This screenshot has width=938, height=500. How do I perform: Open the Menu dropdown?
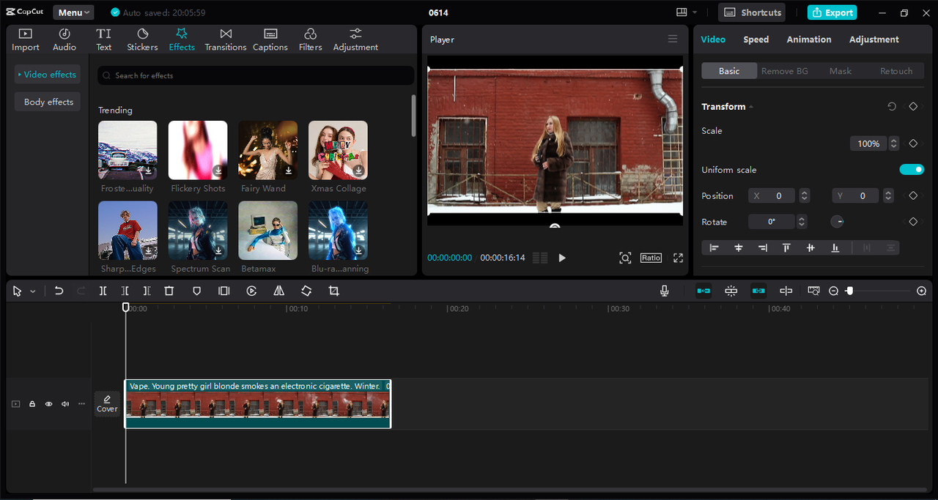73,12
